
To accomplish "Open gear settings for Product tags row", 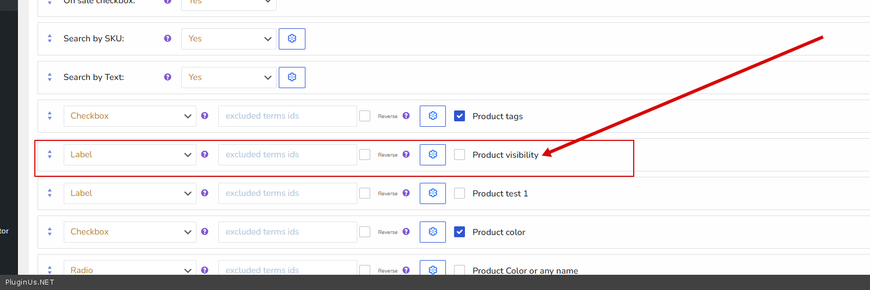I will point(433,116).
